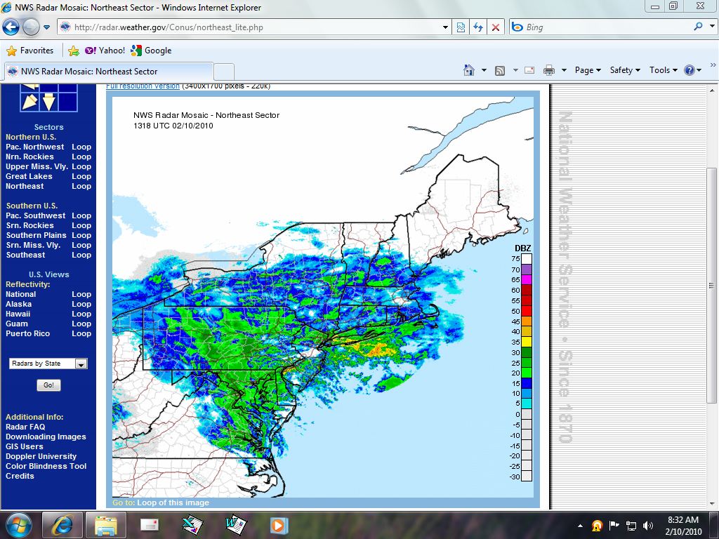This screenshot has height=539, width=719.
Task: Open the search provider dropdown arrow
Action: coord(712,27)
